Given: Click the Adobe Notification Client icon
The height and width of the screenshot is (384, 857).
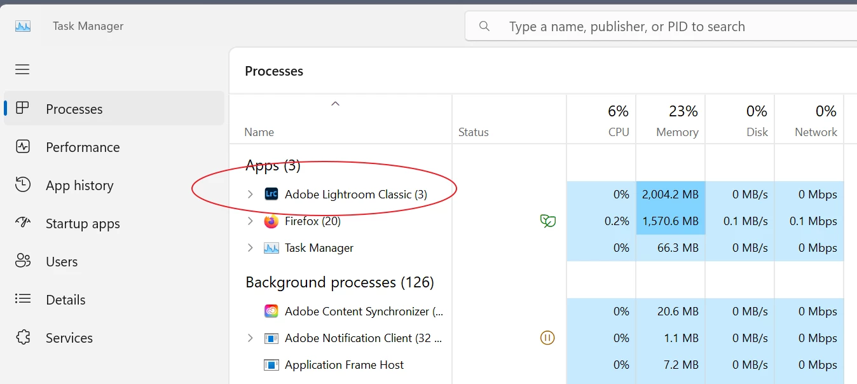Looking at the screenshot, I should pyautogui.click(x=271, y=338).
